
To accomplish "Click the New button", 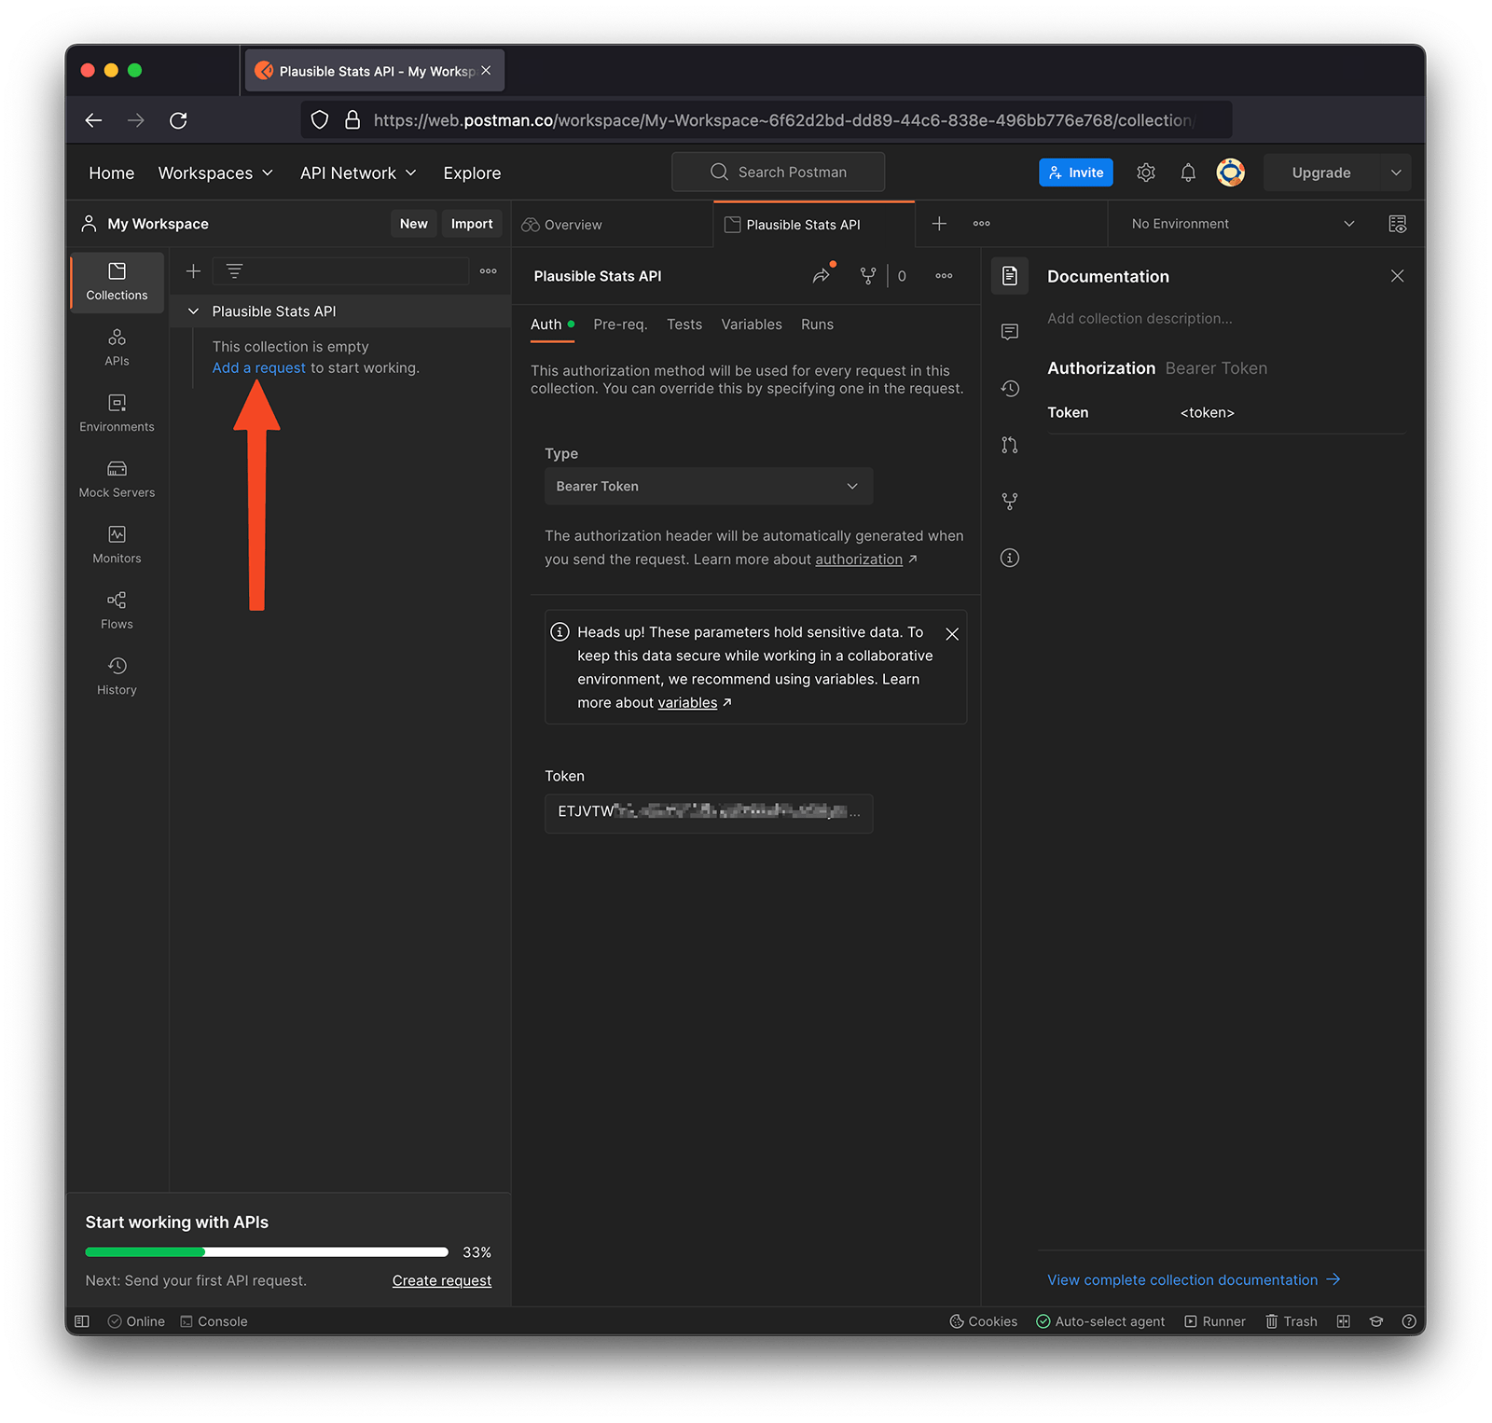I will [x=413, y=224].
